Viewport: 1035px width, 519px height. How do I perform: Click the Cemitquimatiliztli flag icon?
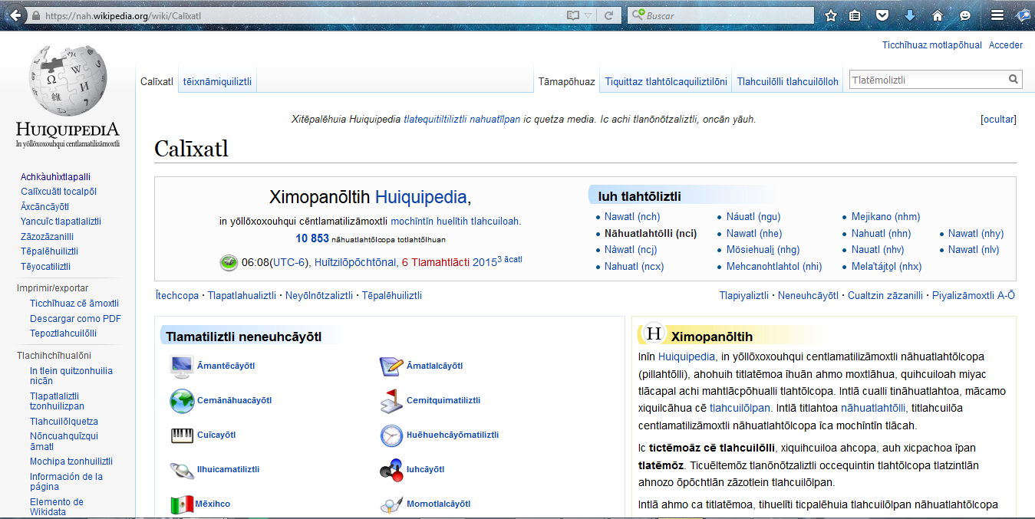(391, 401)
